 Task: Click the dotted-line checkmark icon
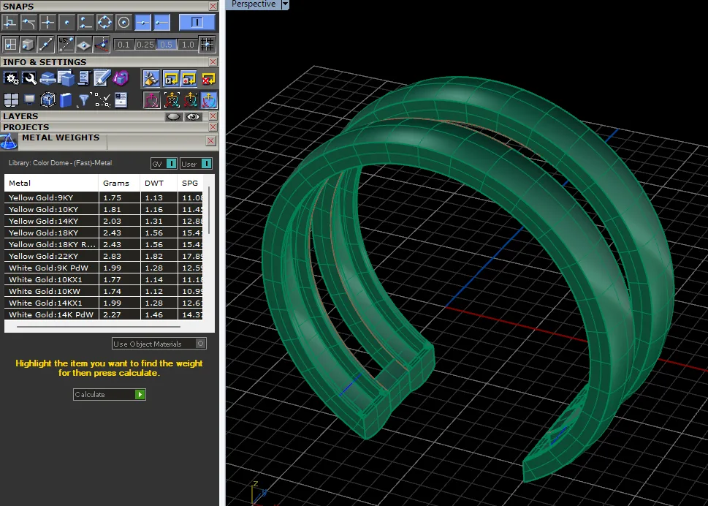[102, 100]
